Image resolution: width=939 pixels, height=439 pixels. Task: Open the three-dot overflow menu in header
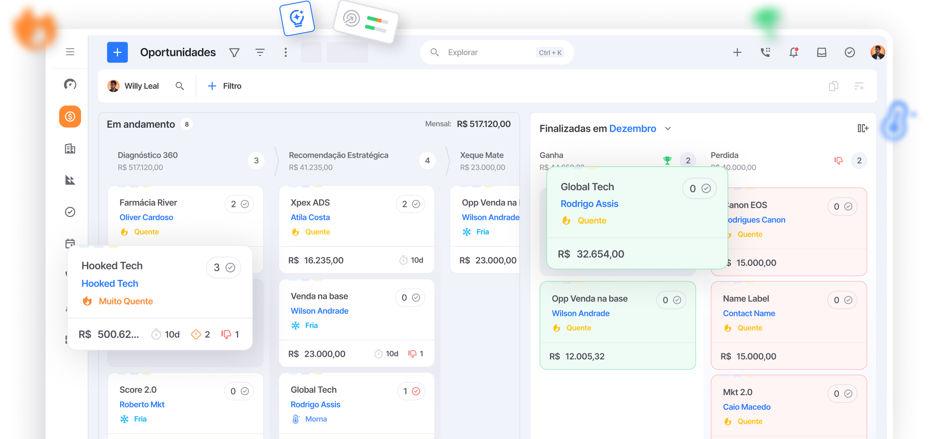(286, 52)
